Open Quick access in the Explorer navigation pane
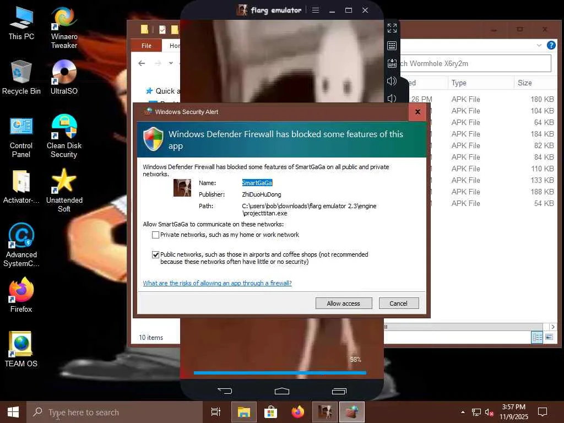The width and height of the screenshot is (564, 423). [163, 91]
